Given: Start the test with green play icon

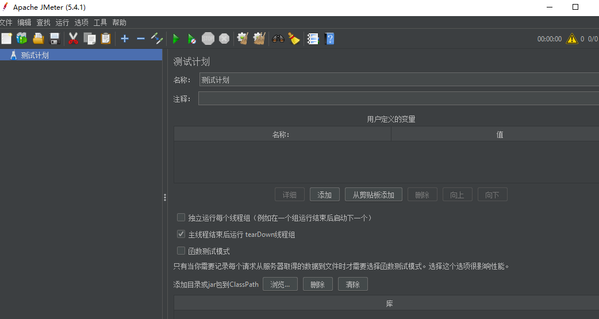Looking at the screenshot, I should tap(176, 39).
